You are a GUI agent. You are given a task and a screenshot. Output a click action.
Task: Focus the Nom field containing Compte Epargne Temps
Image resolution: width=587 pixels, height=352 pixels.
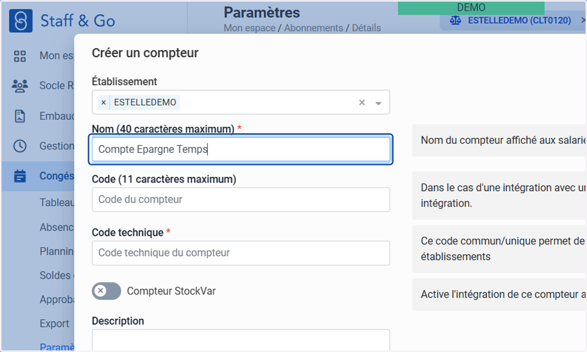coord(241,149)
